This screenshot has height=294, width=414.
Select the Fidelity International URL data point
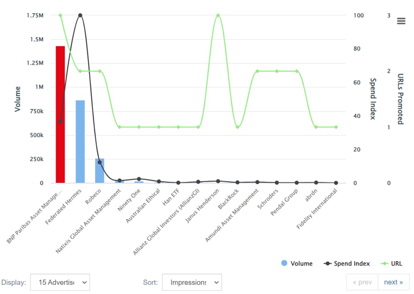(x=336, y=127)
